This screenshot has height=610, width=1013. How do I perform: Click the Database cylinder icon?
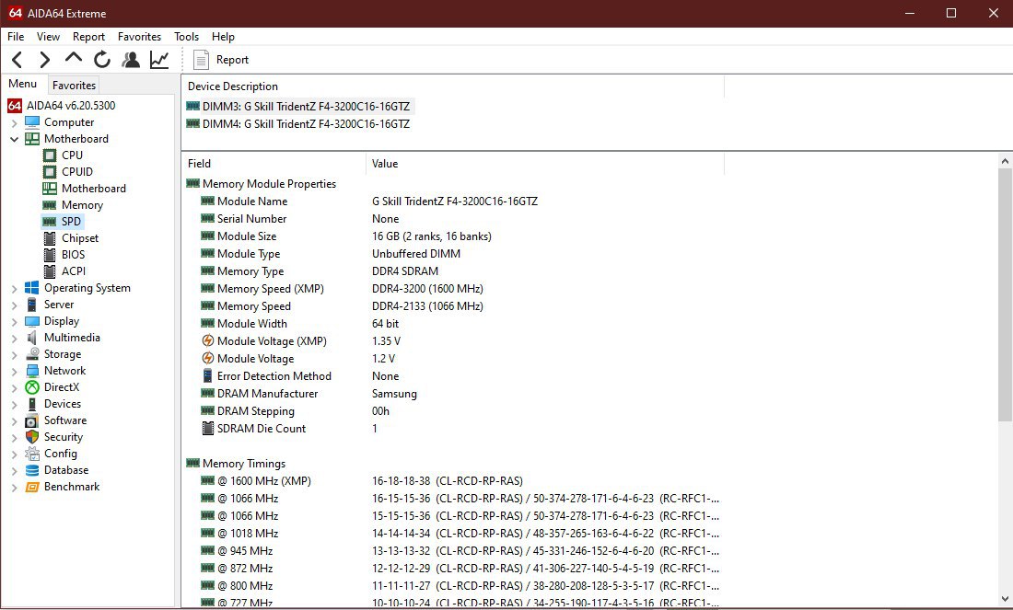pyautogui.click(x=32, y=470)
